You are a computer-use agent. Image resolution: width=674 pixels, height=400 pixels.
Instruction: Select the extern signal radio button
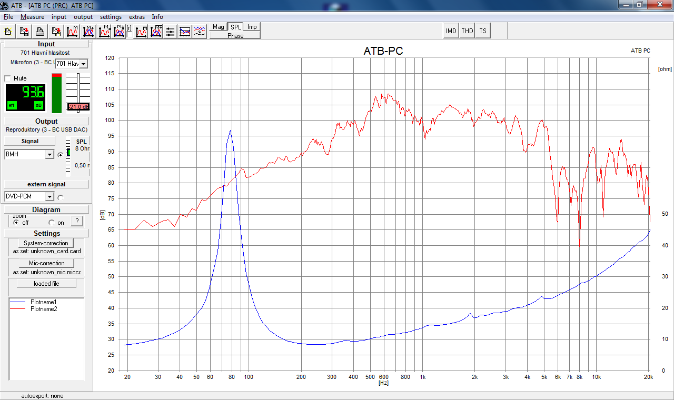(60, 197)
